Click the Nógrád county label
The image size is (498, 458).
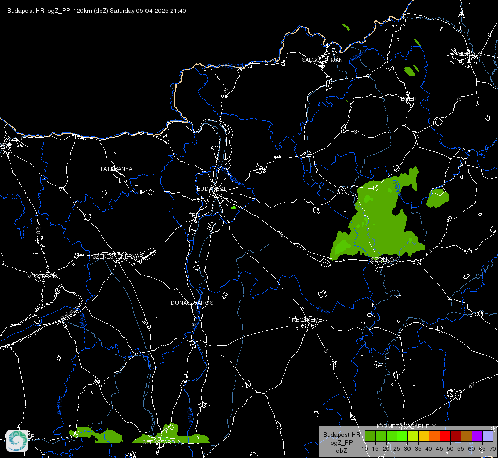(232, 66)
